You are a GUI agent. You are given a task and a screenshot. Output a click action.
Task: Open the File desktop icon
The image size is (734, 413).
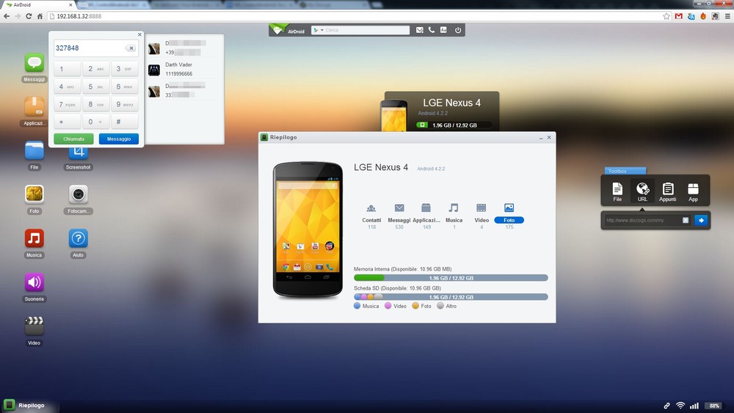click(34, 150)
